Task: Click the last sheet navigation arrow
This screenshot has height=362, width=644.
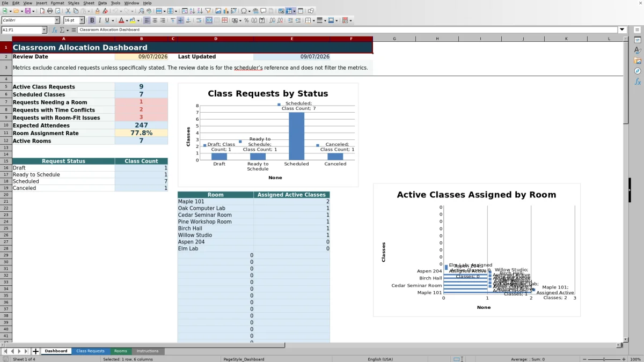Action: (x=26, y=351)
